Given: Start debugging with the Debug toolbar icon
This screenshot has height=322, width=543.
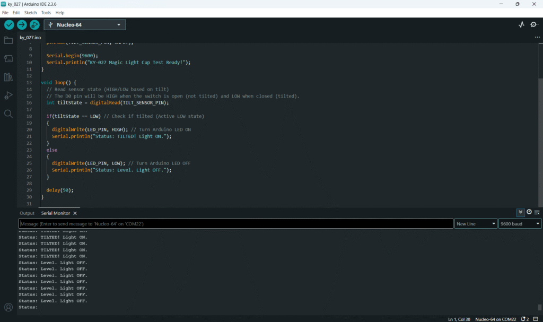Looking at the screenshot, I should pos(34,25).
